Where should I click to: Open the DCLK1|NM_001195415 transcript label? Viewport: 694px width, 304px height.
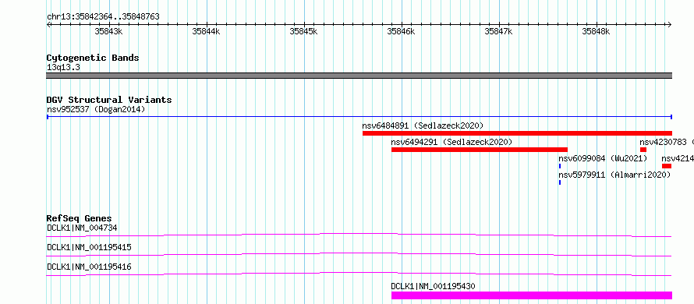coord(89,247)
